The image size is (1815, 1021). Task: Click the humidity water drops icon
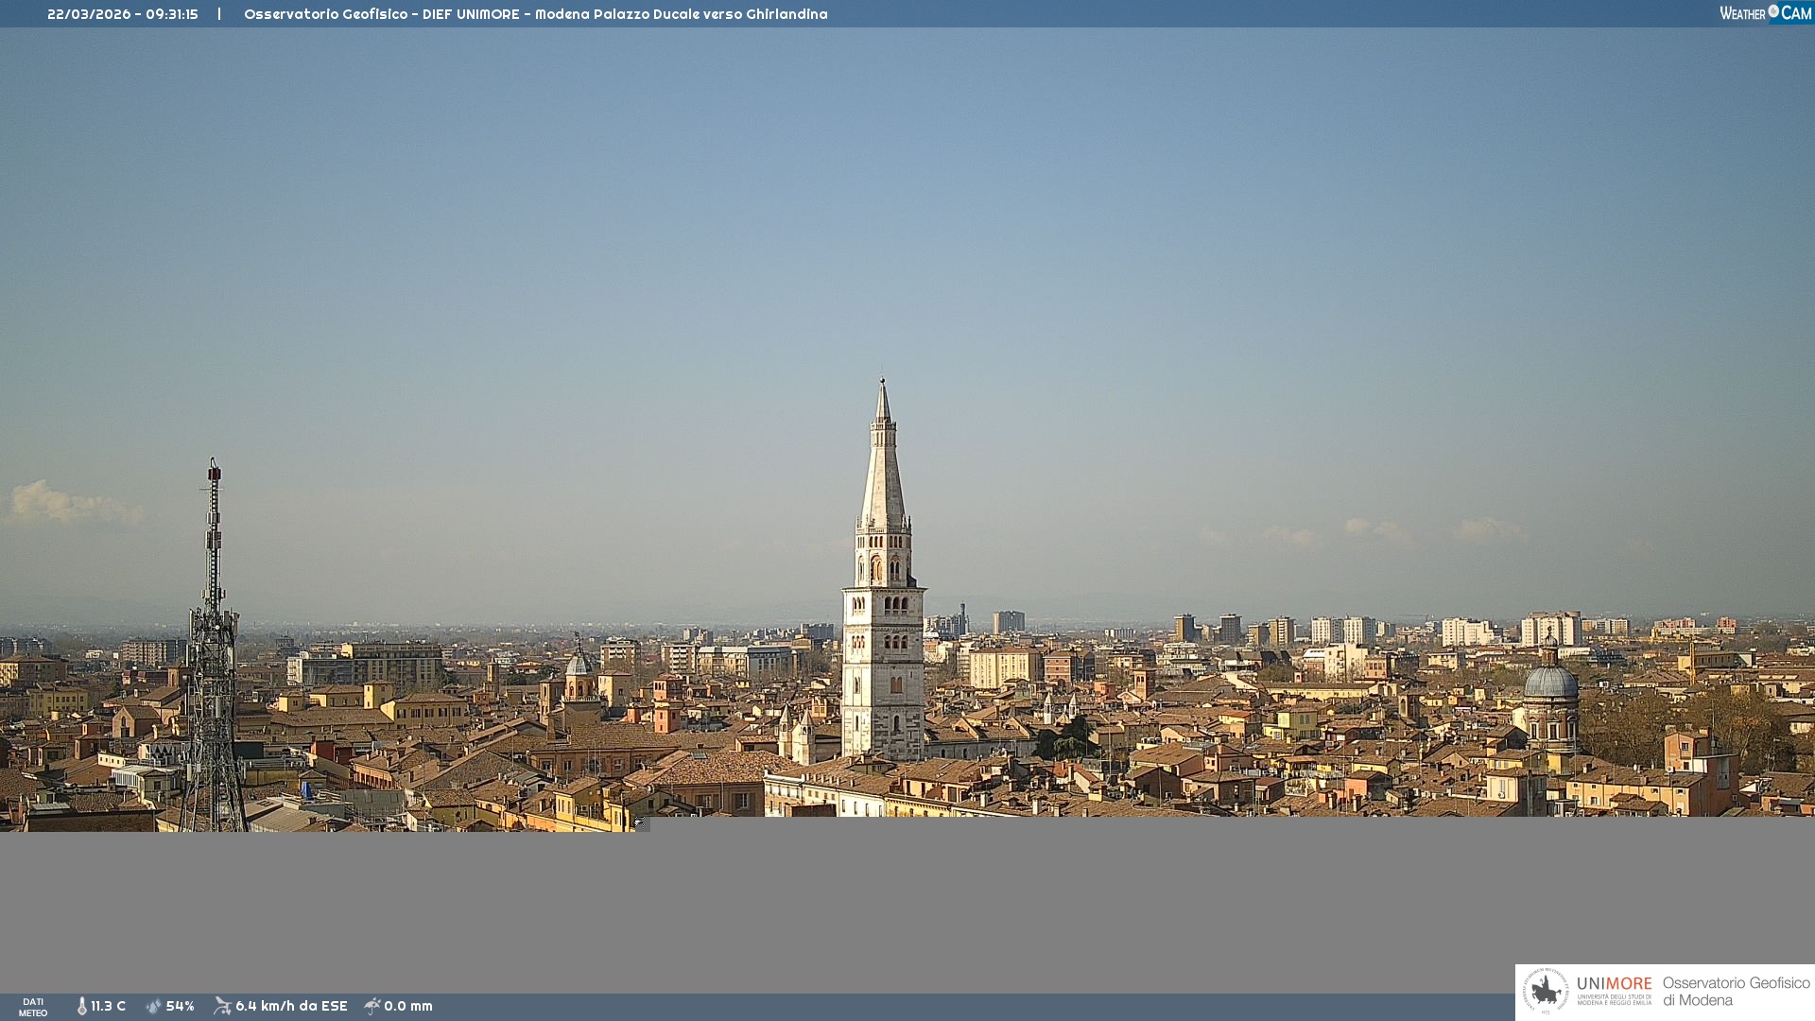(154, 1006)
